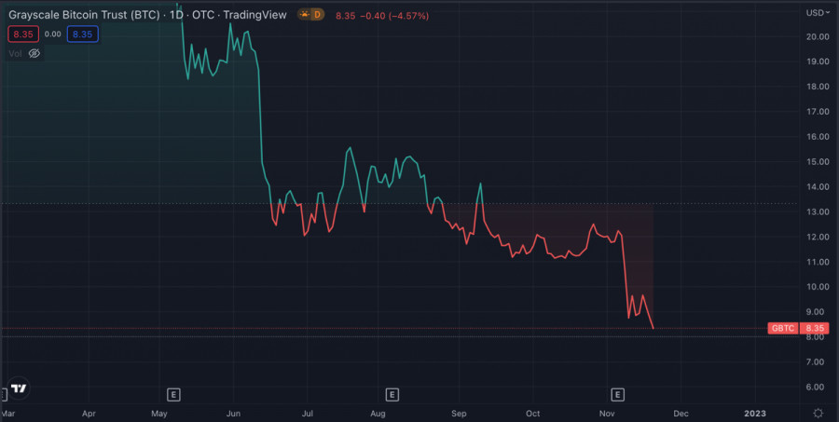Image resolution: width=839 pixels, height=422 pixels.
Task: Click the 9.00 price axis label
Action: click(814, 312)
